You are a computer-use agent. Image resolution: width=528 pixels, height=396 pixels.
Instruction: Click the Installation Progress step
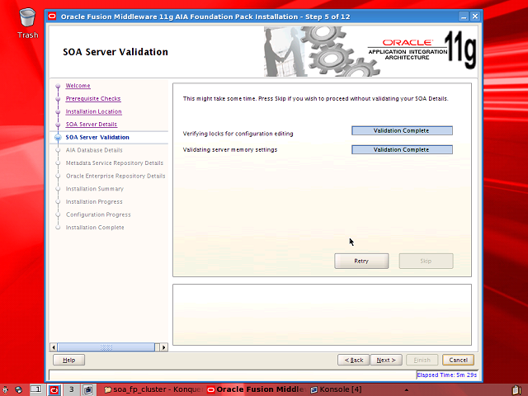tap(94, 201)
